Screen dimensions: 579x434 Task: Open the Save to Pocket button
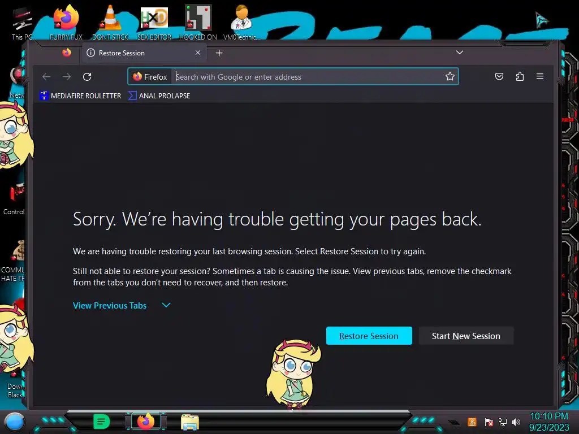[499, 76]
